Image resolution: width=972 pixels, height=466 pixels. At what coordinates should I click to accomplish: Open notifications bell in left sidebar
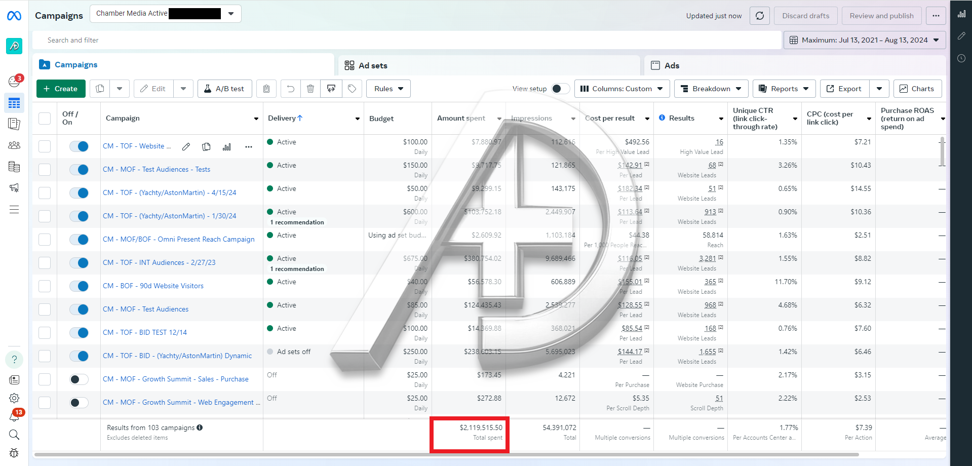point(14,417)
